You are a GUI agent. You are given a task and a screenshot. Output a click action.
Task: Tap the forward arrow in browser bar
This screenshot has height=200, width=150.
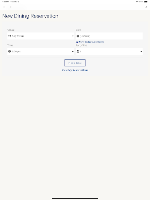(x=11, y=7)
